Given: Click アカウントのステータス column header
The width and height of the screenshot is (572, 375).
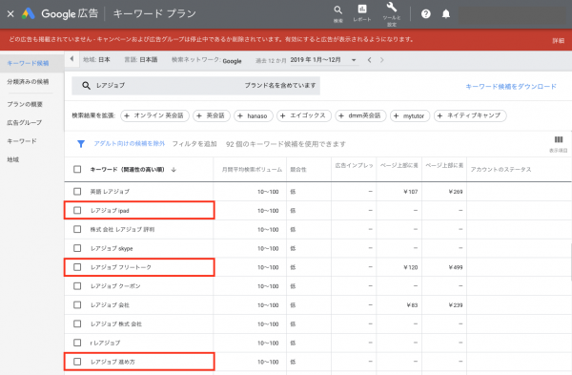Looking at the screenshot, I should coord(500,170).
